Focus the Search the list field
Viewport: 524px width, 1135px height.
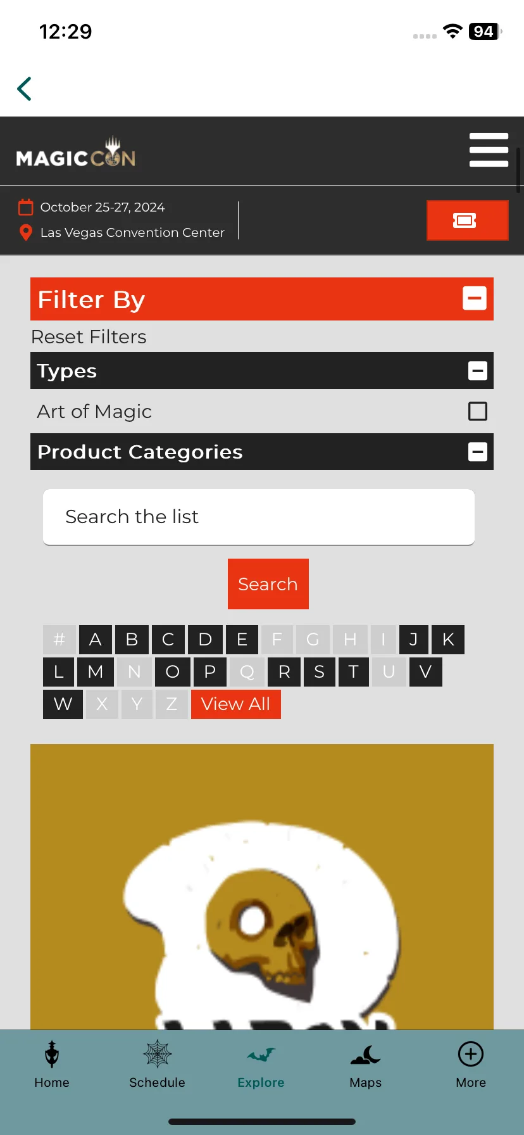point(259,517)
